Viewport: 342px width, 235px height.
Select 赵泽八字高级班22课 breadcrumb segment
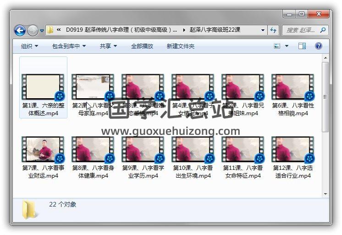pos(215,30)
